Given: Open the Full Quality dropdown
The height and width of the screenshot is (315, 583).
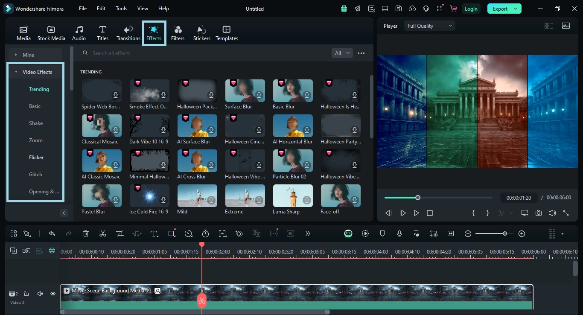Looking at the screenshot, I should pyautogui.click(x=430, y=26).
